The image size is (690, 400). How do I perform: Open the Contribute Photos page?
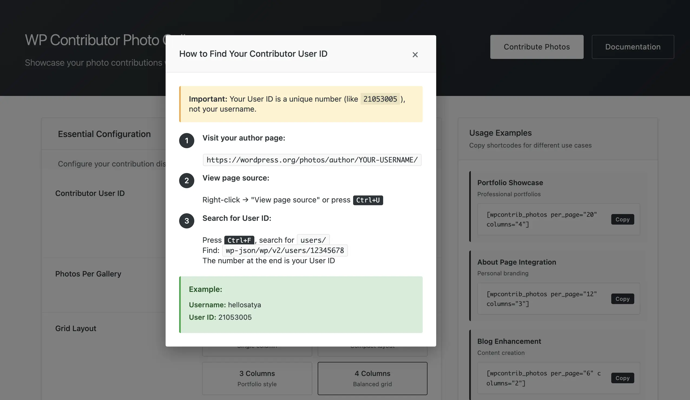coord(536,47)
